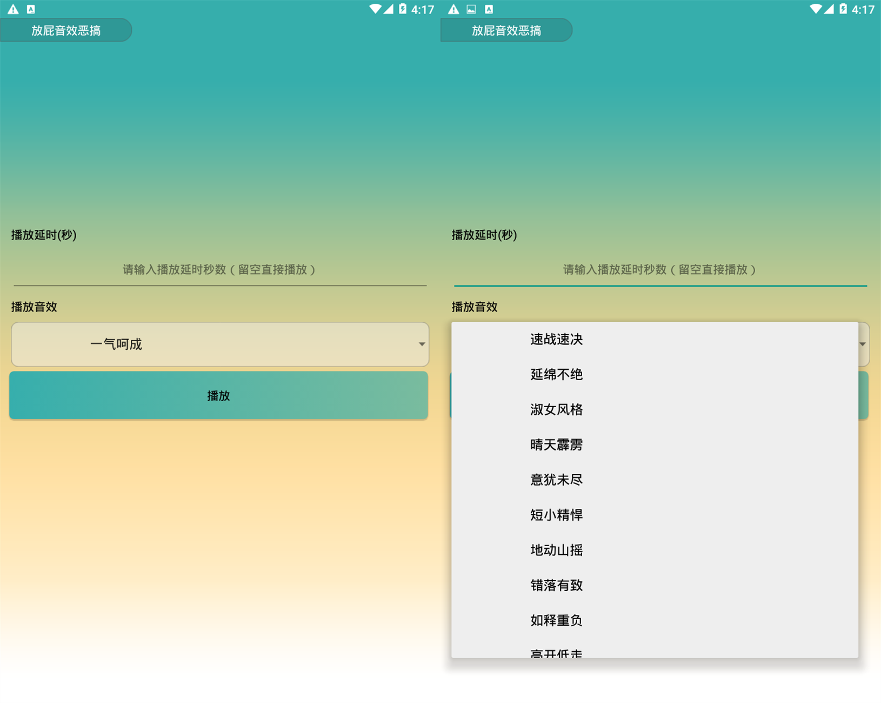
Task: Choose 淑女风格 sound effect
Action: 556,409
